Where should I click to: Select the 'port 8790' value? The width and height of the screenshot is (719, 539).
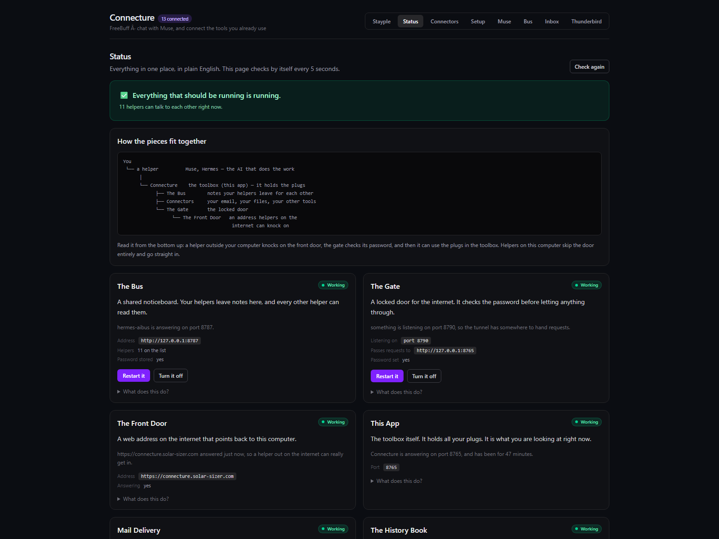pos(416,340)
